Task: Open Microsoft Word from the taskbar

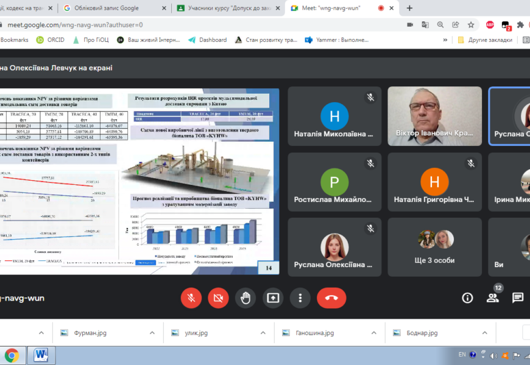Action: point(40,355)
